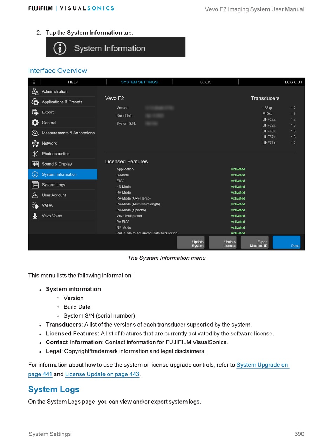This screenshot has width=333, height=439.
Task: Click the System S/N label
Action: pos(126,123)
